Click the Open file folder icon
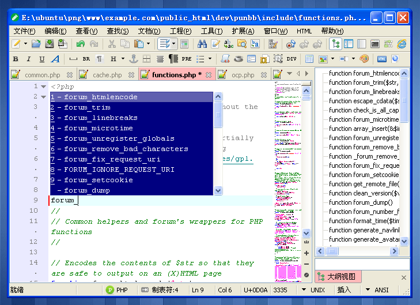420x305 pixels. pyautogui.click(x=36, y=44)
